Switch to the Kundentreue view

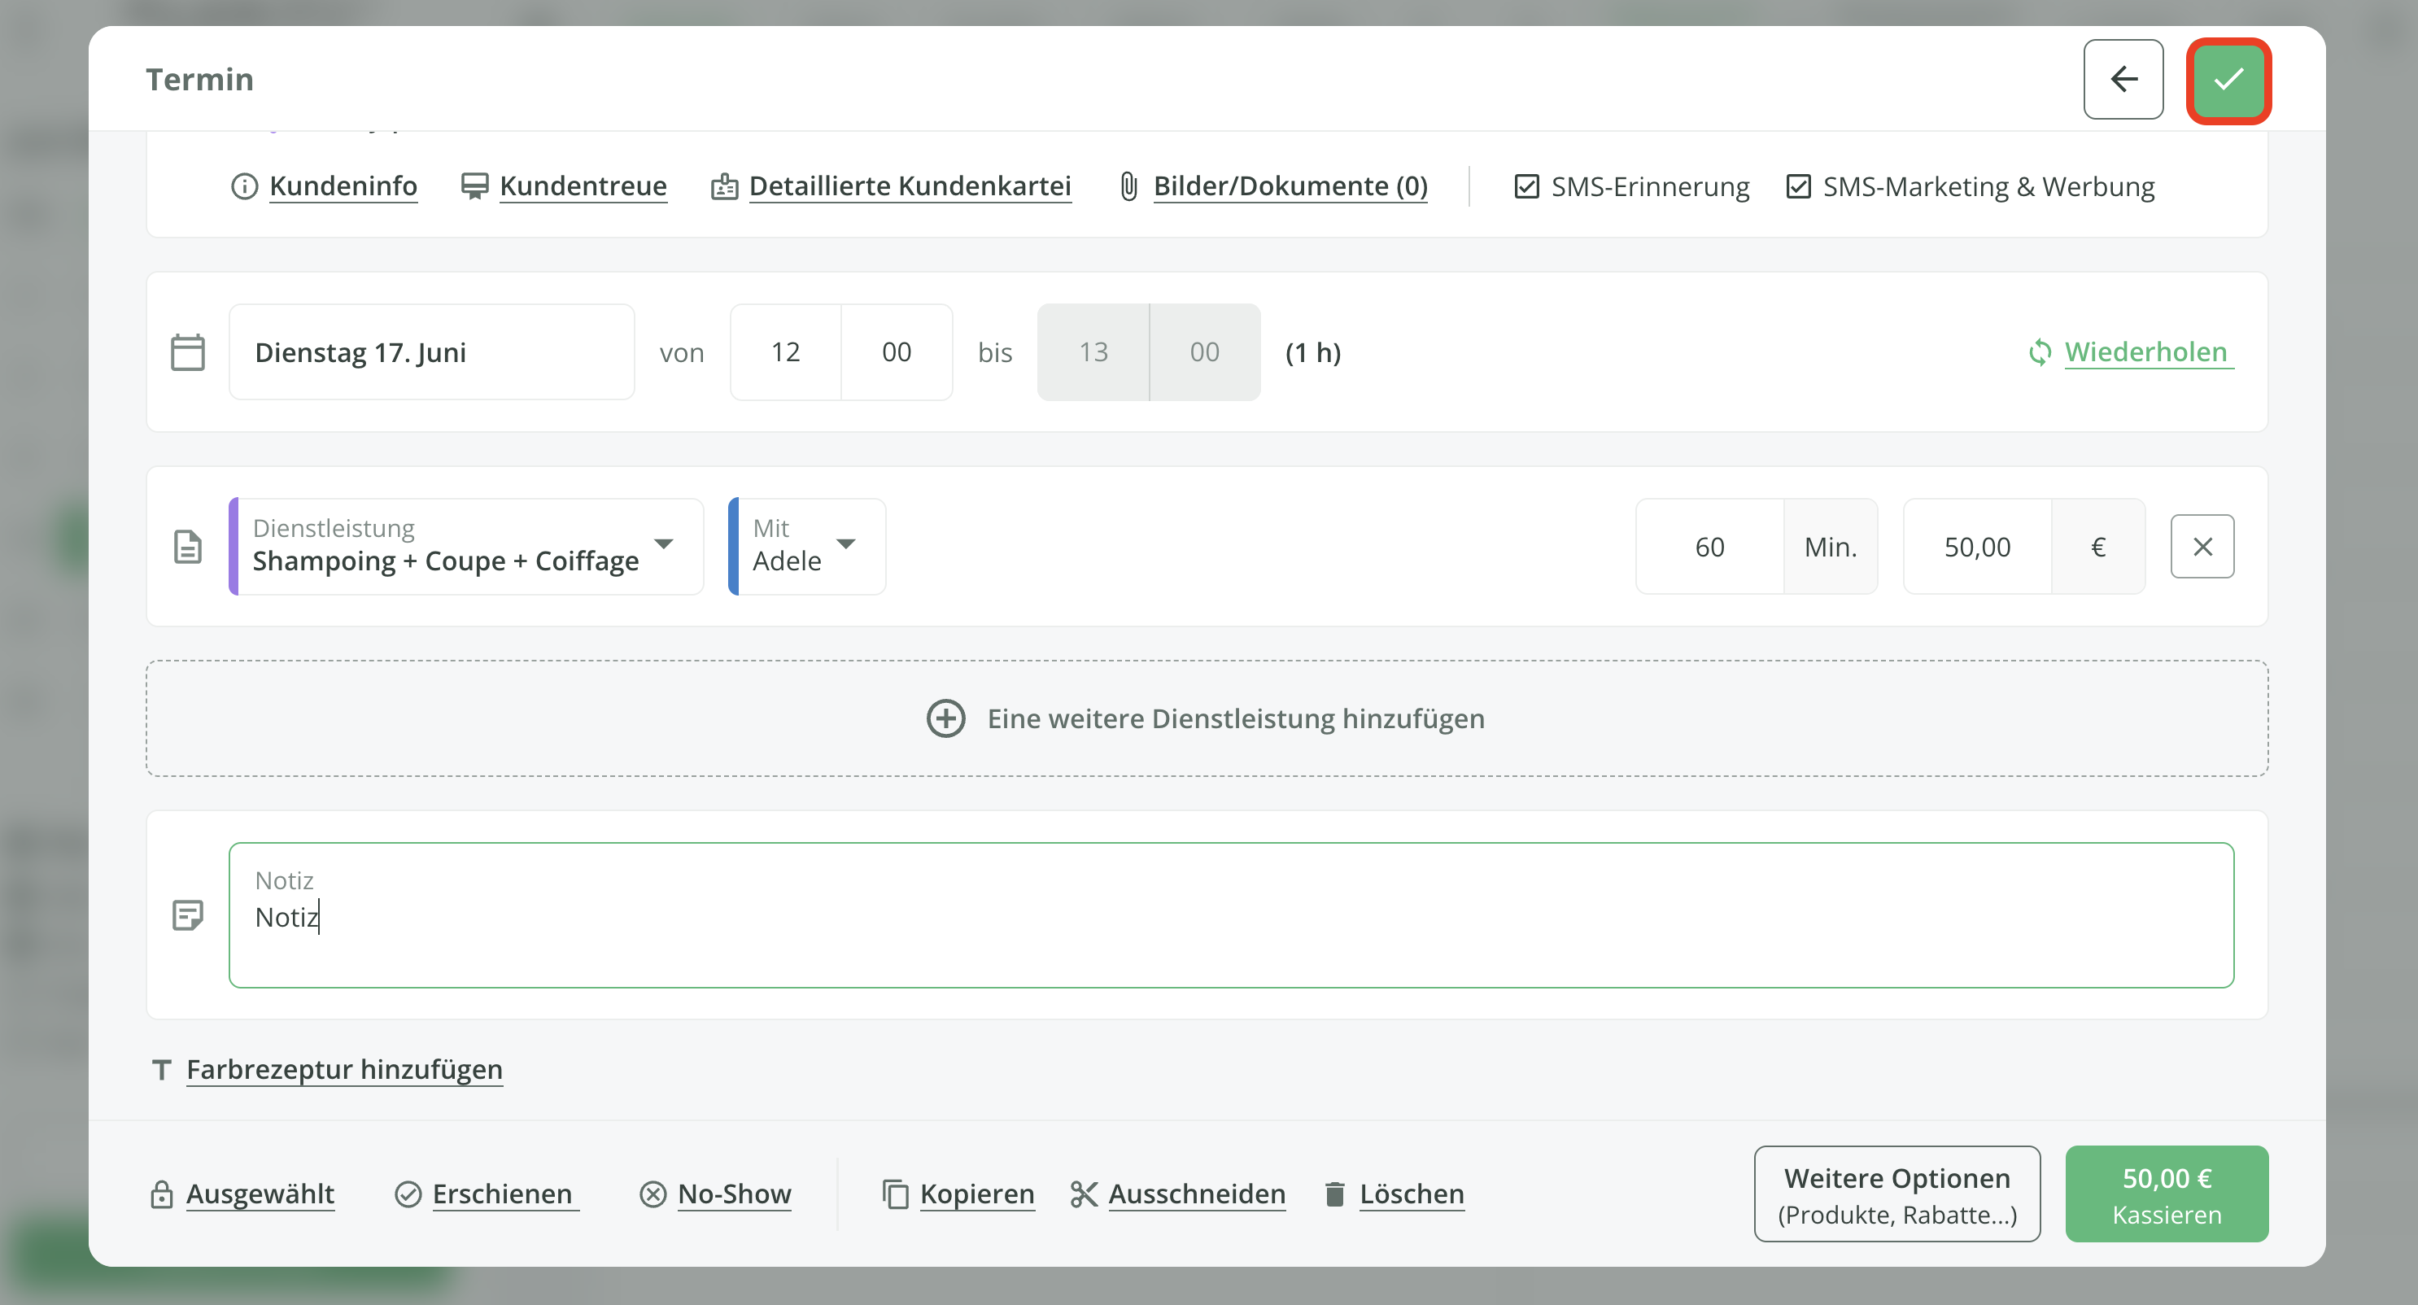pyautogui.click(x=583, y=185)
